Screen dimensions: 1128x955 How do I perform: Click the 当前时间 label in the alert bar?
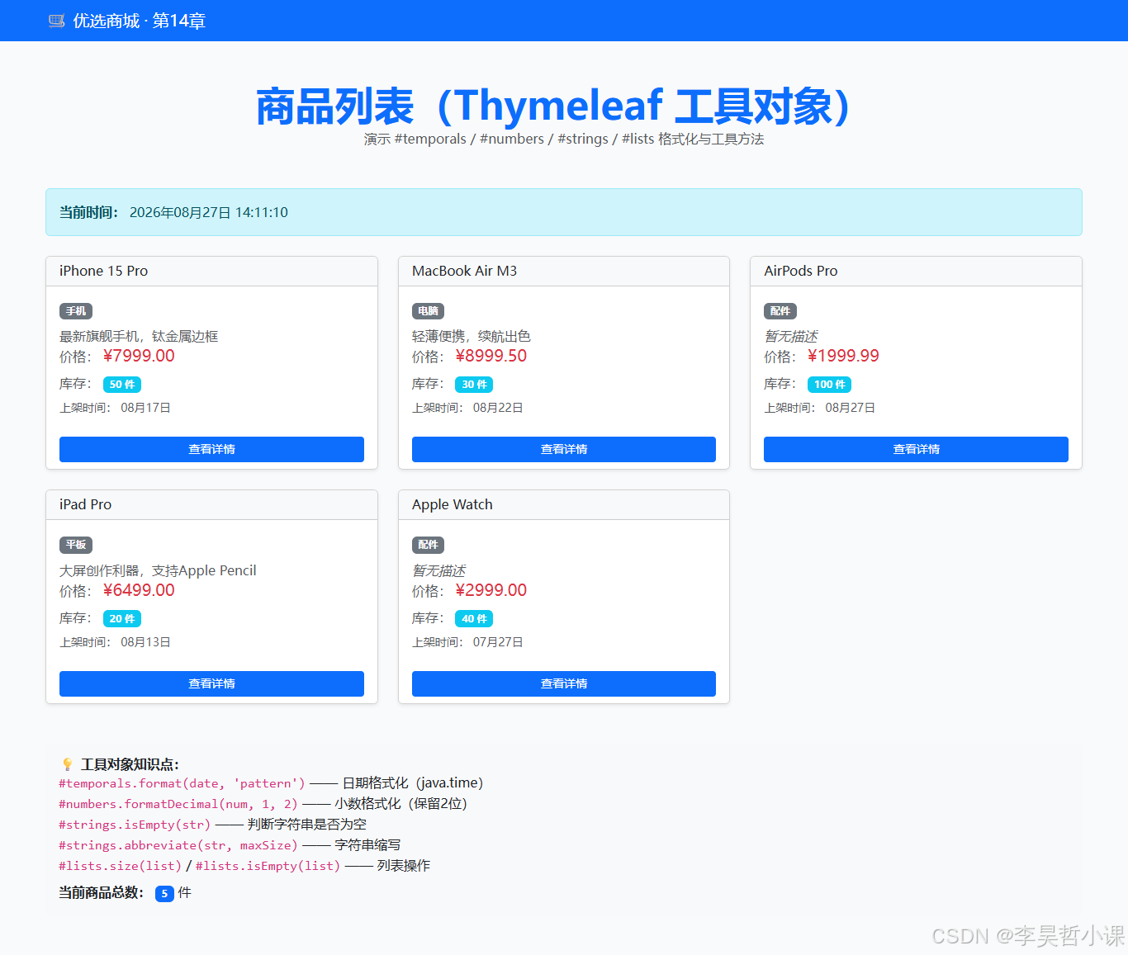tap(88, 212)
